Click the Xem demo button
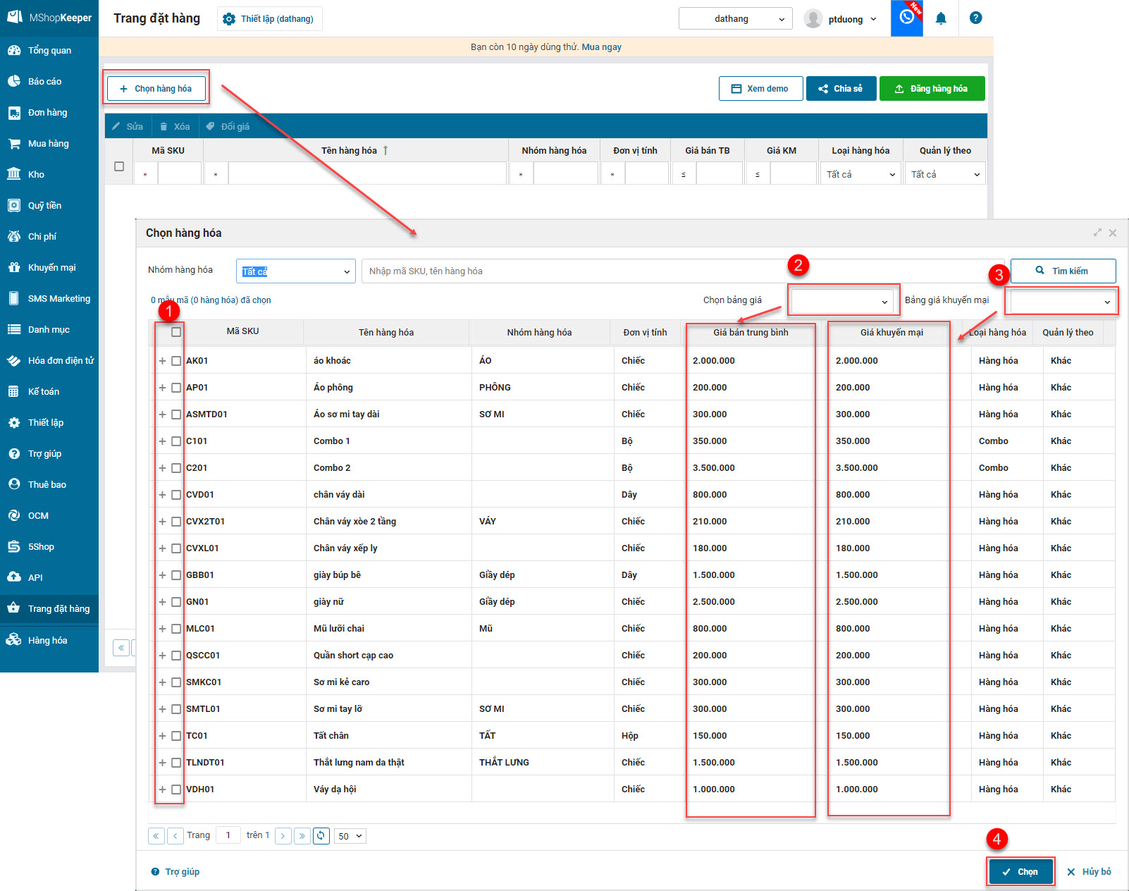 coord(761,89)
